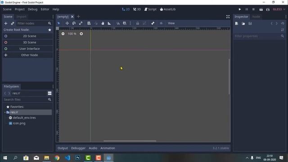Instance a scene with link icon

(x=13, y=23)
